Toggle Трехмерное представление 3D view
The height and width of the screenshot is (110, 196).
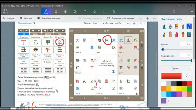pos(121,18)
